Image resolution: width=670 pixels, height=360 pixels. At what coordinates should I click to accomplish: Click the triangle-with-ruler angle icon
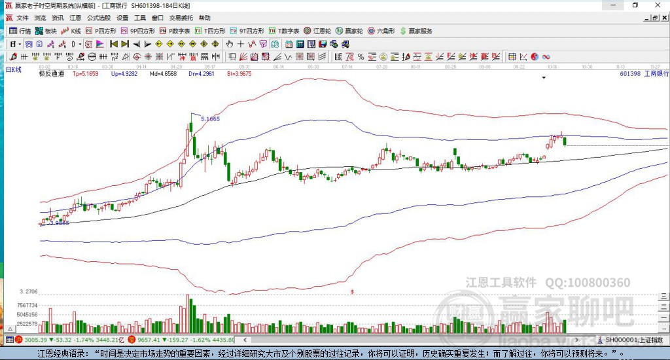126,57
